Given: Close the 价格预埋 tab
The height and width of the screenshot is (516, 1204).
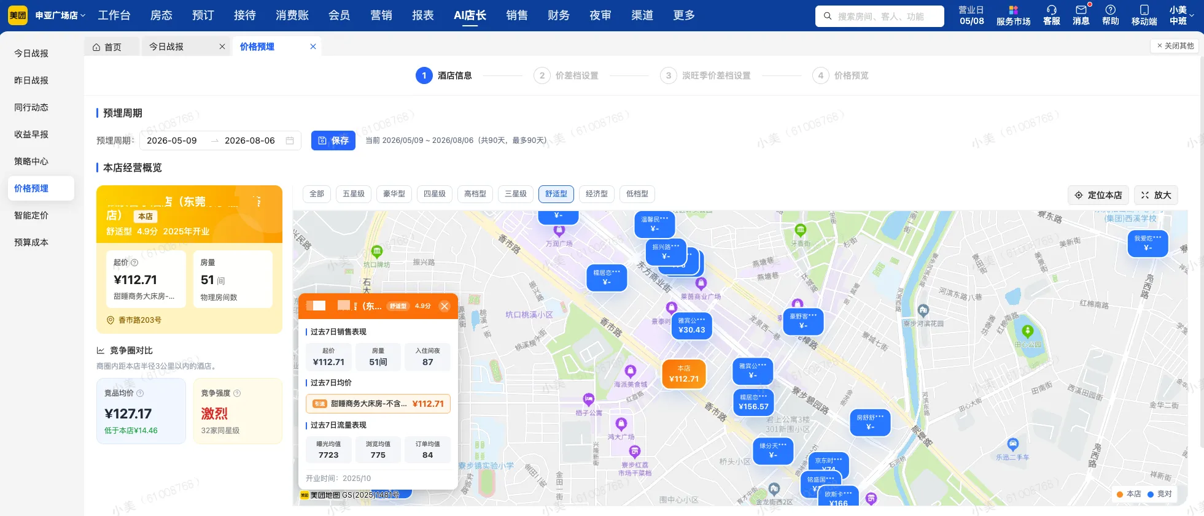Looking at the screenshot, I should [x=313, y=47].
